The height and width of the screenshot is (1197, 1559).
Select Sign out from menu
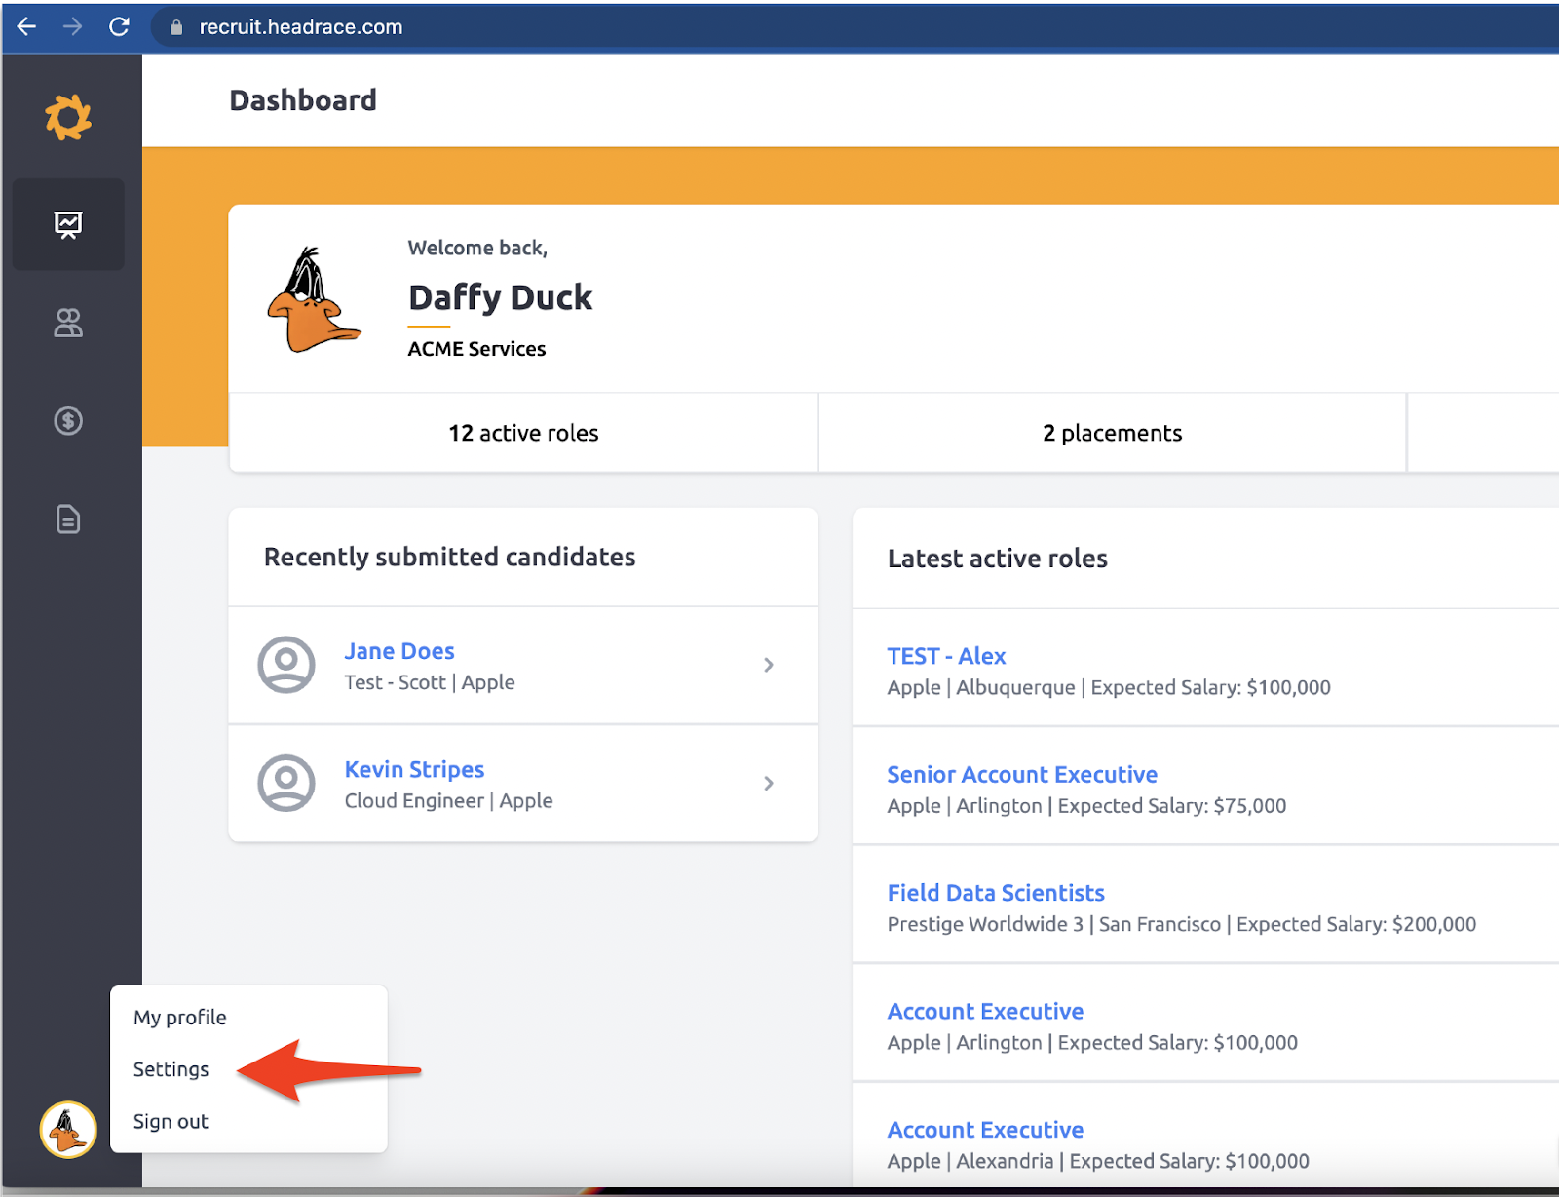click(171, 1122)
